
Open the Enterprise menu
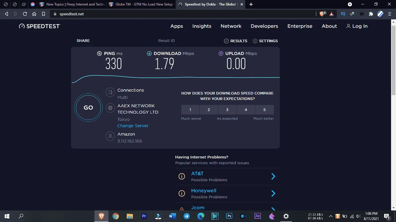300,26
